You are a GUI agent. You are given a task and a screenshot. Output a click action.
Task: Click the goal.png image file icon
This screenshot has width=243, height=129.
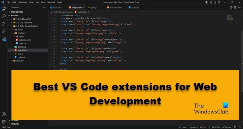pyautogui.click(x=16, y=47)
